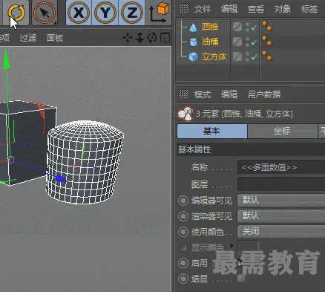Click the 油桶 phong tag
325x292 pixels.
(x=267, y=41)
